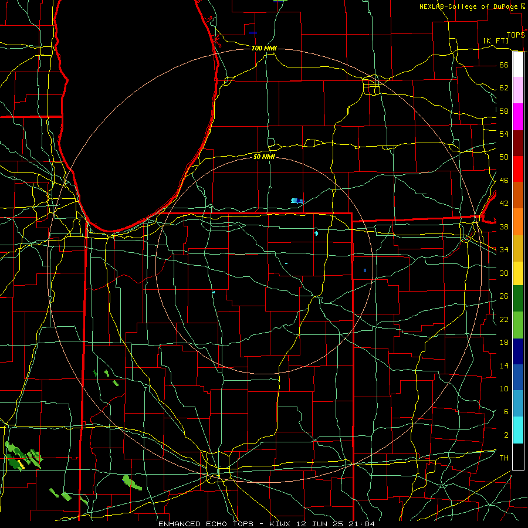Click the yellow band near 30

pyautogui.click(x=518, y=273)
